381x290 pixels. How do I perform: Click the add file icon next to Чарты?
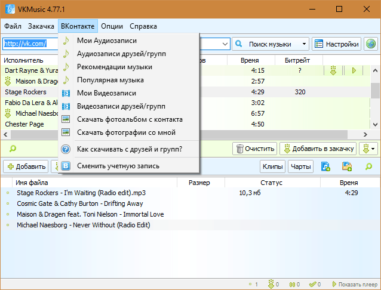tap(325, 166)
